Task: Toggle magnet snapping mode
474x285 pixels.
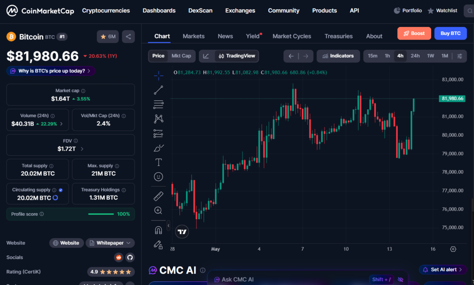Action: [x=158, y=231]
